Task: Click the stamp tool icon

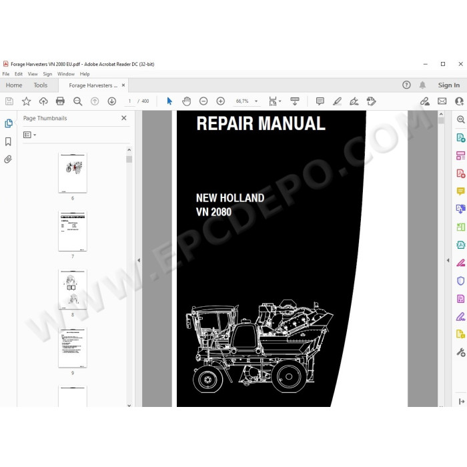Action: point(371,101)
